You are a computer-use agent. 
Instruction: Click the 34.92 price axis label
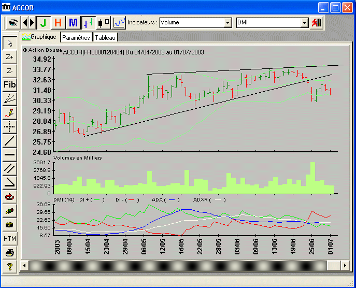(42, 59)
